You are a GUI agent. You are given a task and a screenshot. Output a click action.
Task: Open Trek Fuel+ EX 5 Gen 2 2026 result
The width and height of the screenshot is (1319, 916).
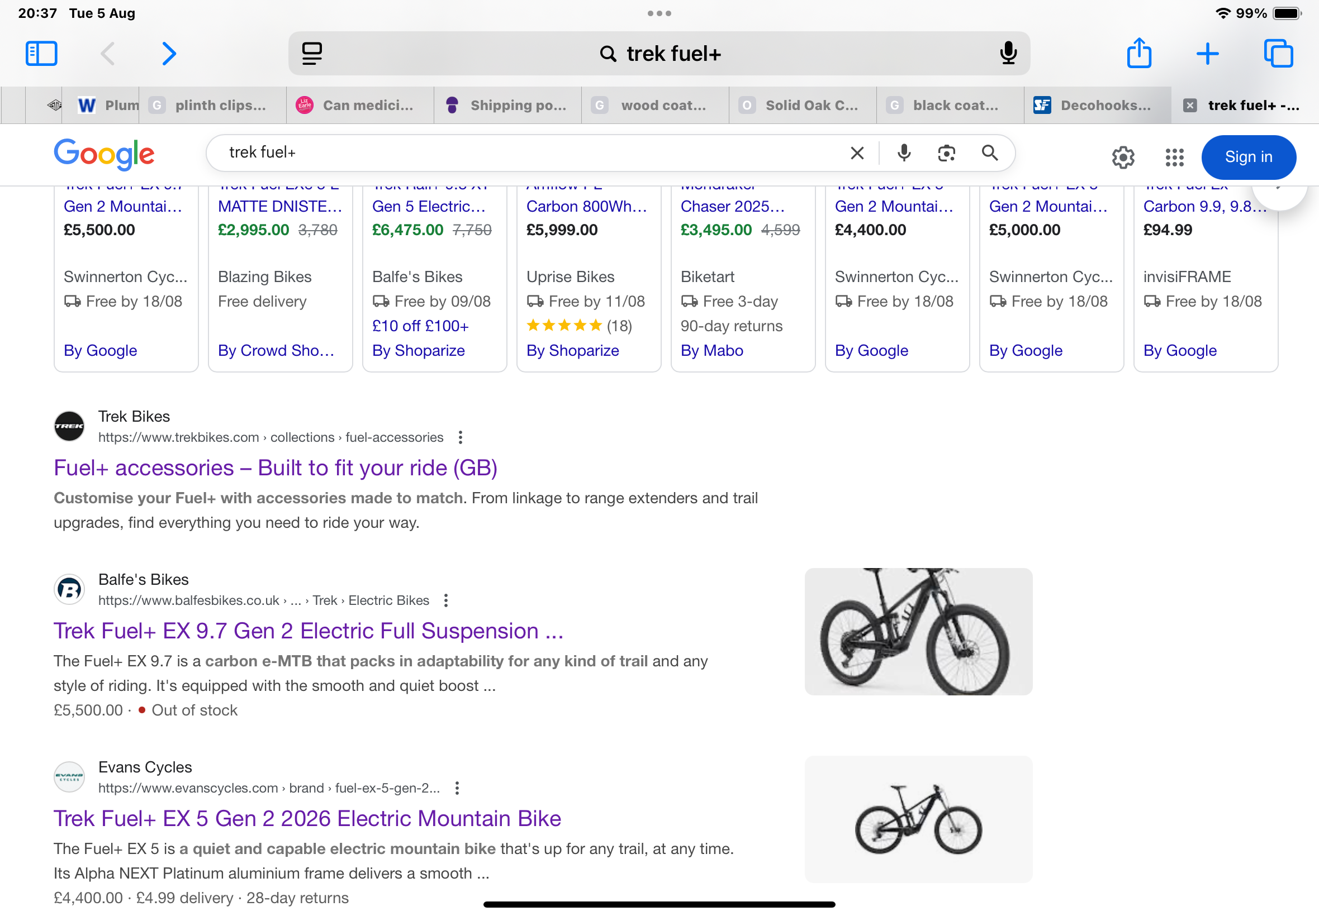pos(307,818)
